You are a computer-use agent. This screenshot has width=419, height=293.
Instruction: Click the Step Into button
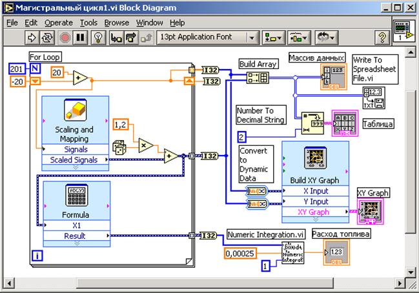pos(116,37)
